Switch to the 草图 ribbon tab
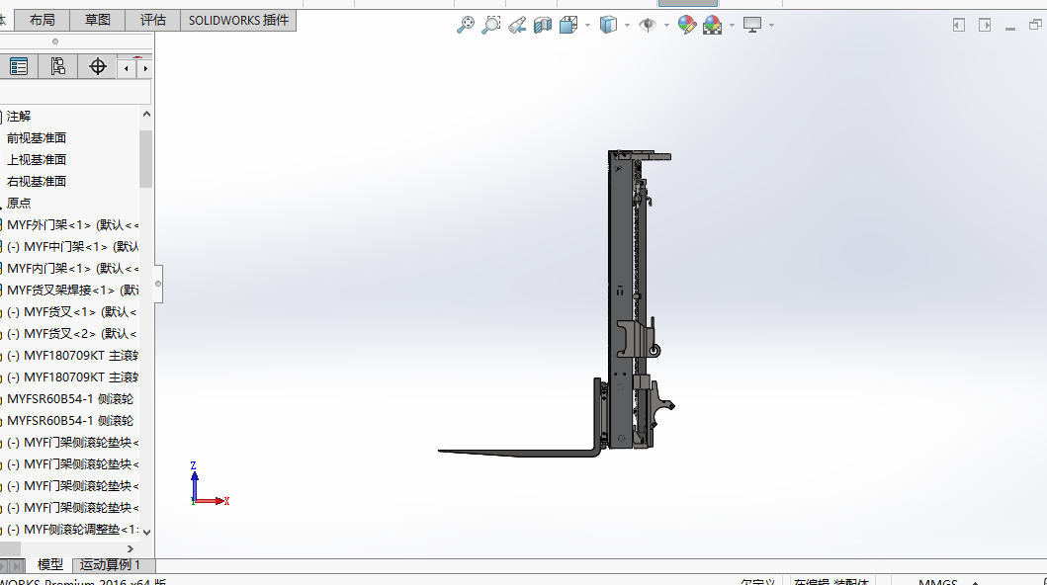 pyautogui.click(x=98, y=20)
